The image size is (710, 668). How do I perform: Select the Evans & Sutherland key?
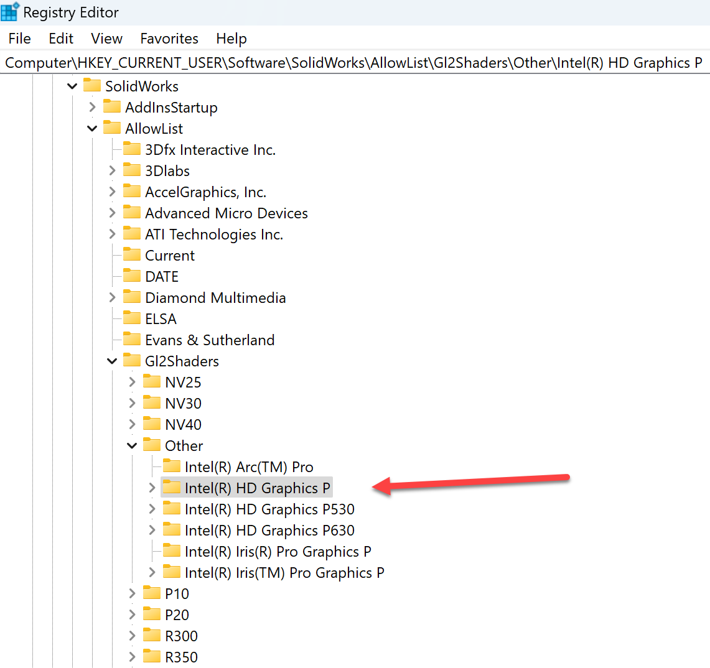click(210, 340)
